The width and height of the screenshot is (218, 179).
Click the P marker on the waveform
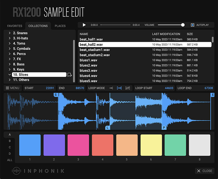click(x=164, y=128)
